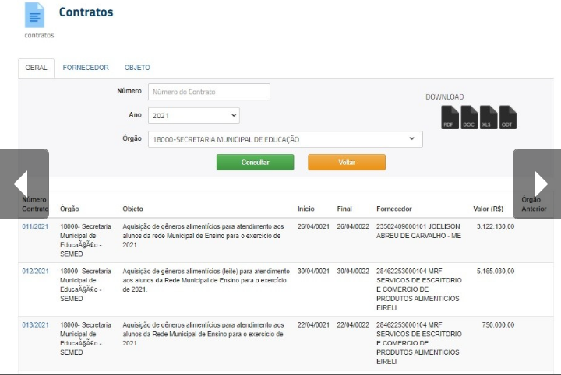Screen dimensions: 561x375
Task: Click the Objeto column header
Action: click(x=132, y=209)
